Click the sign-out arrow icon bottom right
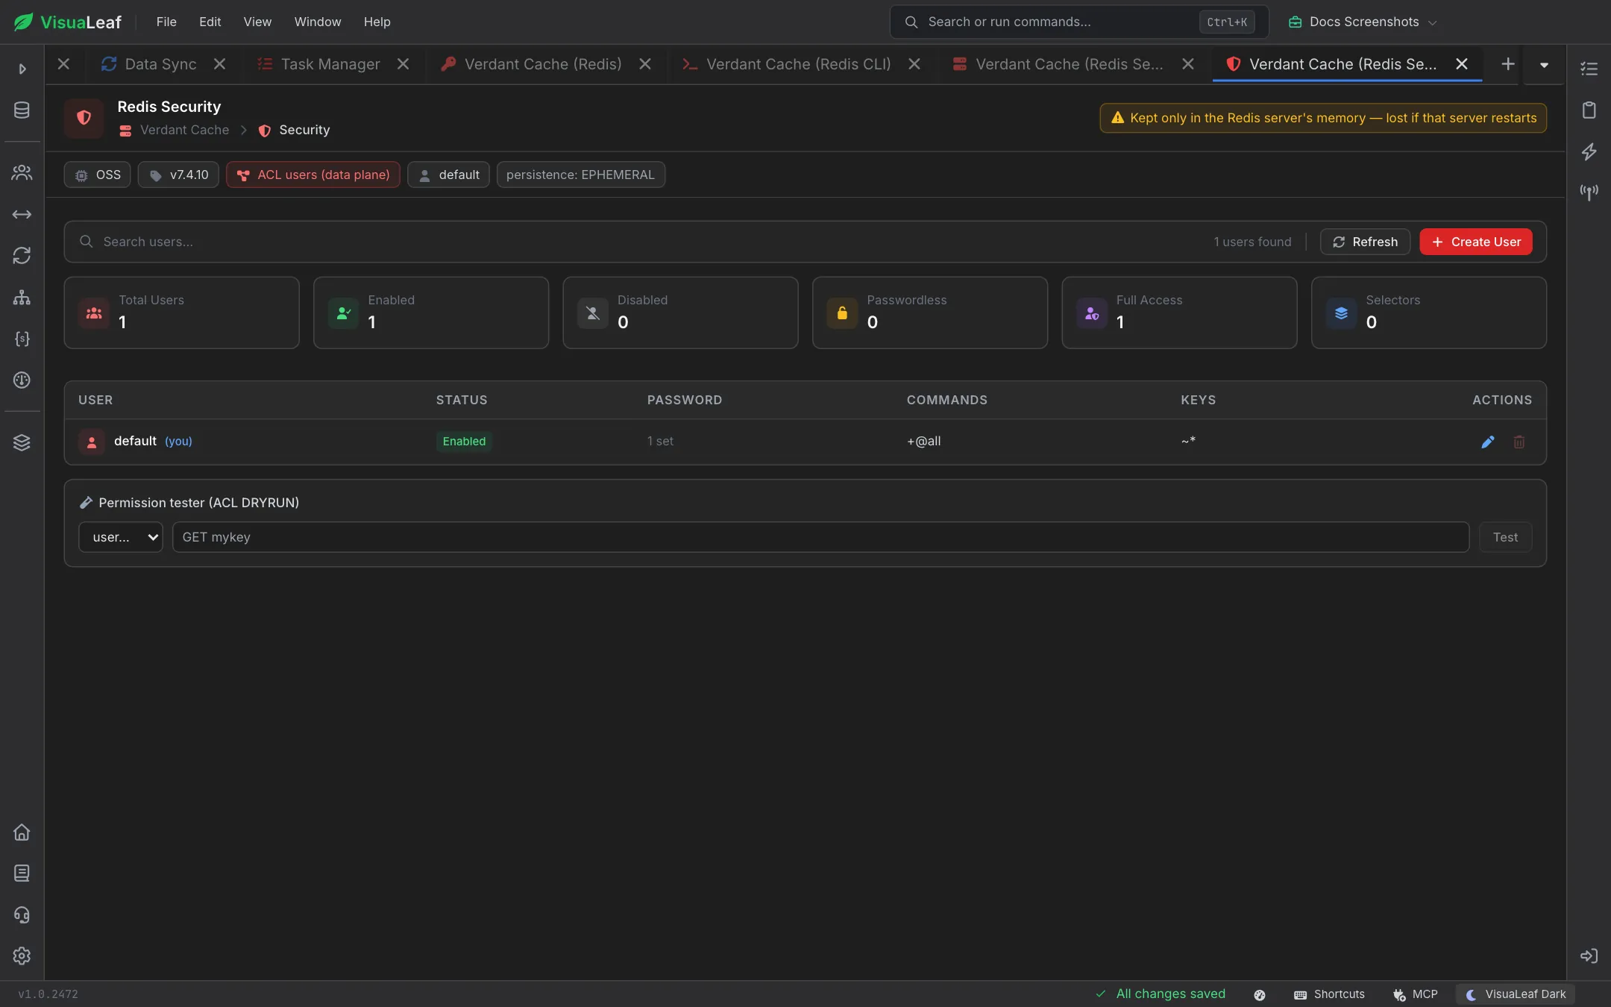The height and width of the screenshot is (1007, 1611). point(1589,956)
